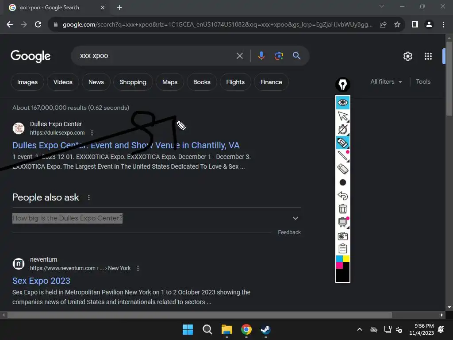Click the horizontal scrollbar
Viewport: 453px width, 340px height.
pos(200,315)
